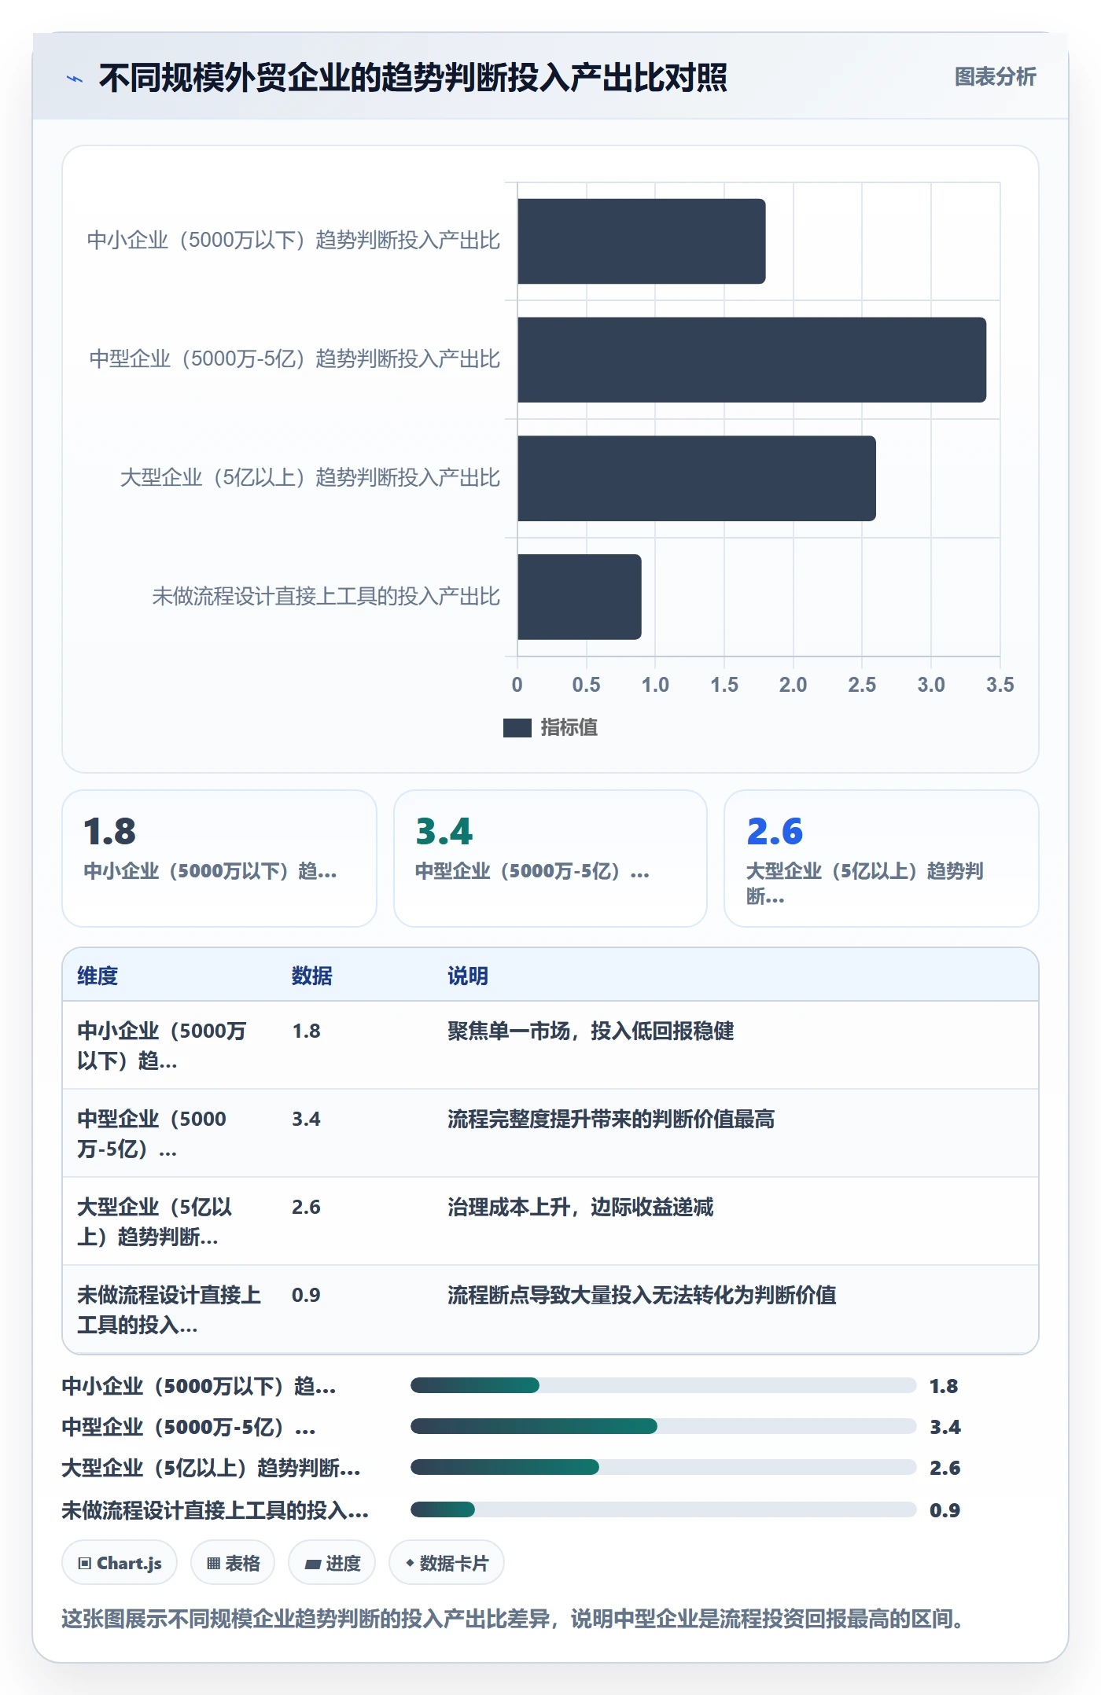Click the progress bar valued 0.9
Image resolution: width=1101 pixels, height=1695 pixels.
point(664,1509)
